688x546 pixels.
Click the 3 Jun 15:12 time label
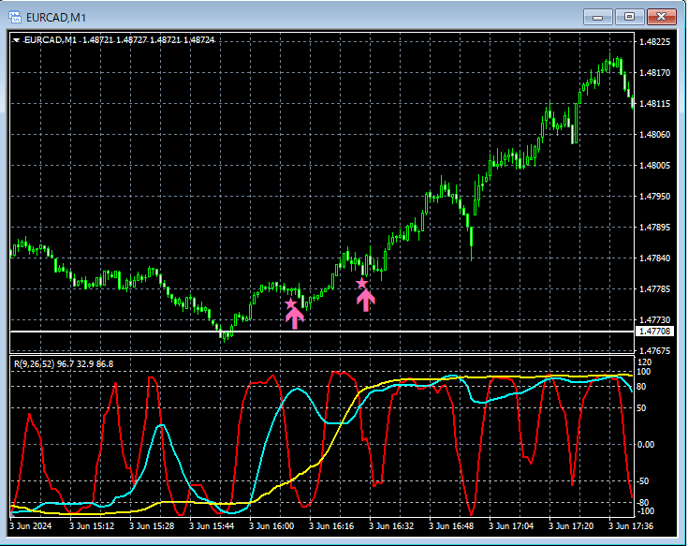point(92,525)
